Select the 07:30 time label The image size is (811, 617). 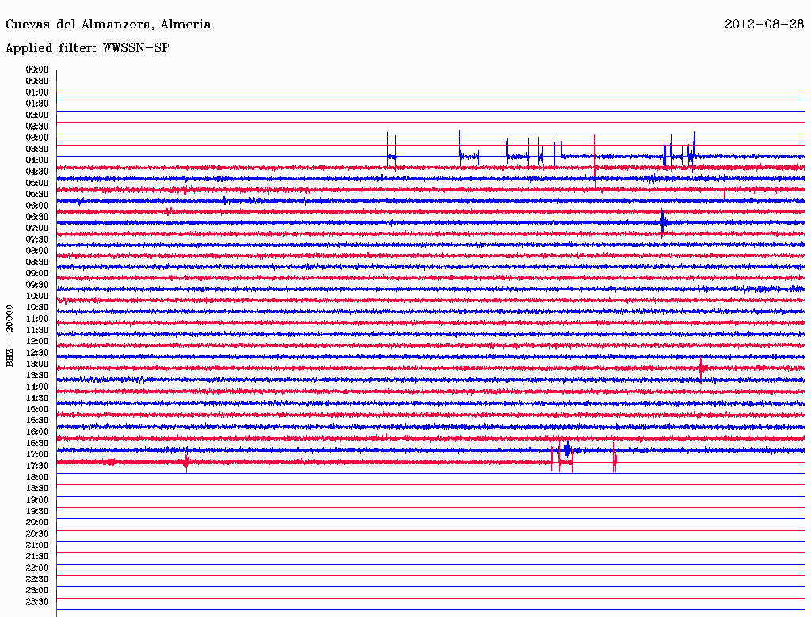(37, 239)
